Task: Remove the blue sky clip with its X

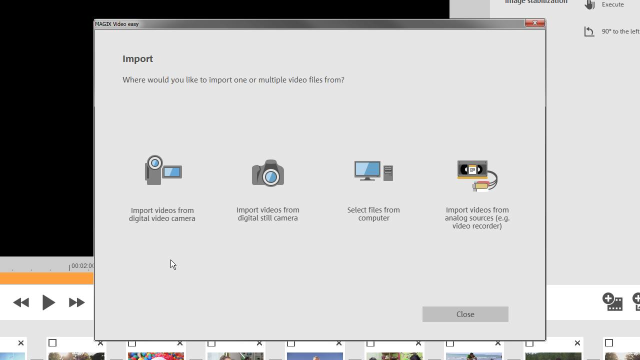Action: tap(338, 343)
